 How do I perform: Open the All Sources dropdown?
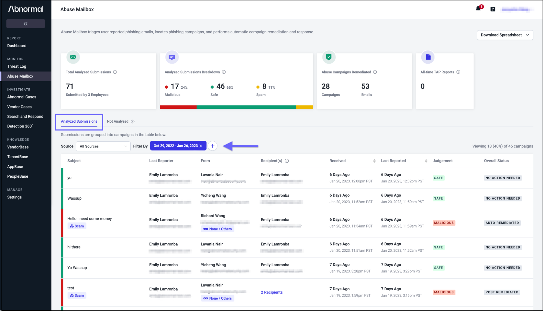[103, 146]
